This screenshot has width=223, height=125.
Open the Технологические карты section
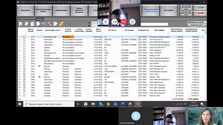click(43, 10)
